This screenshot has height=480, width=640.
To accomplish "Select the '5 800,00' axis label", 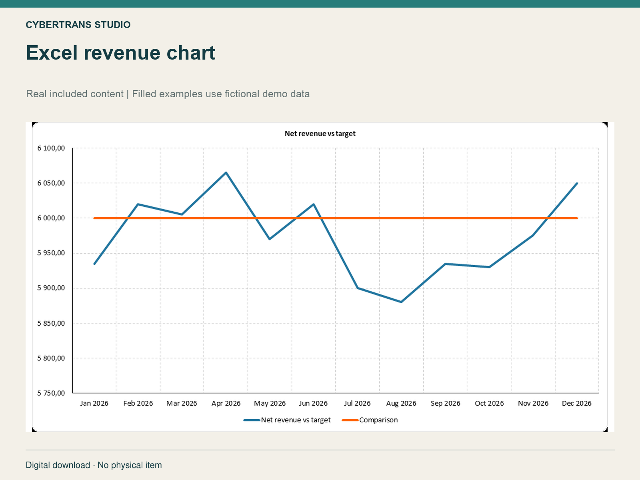I will [51, 358].
